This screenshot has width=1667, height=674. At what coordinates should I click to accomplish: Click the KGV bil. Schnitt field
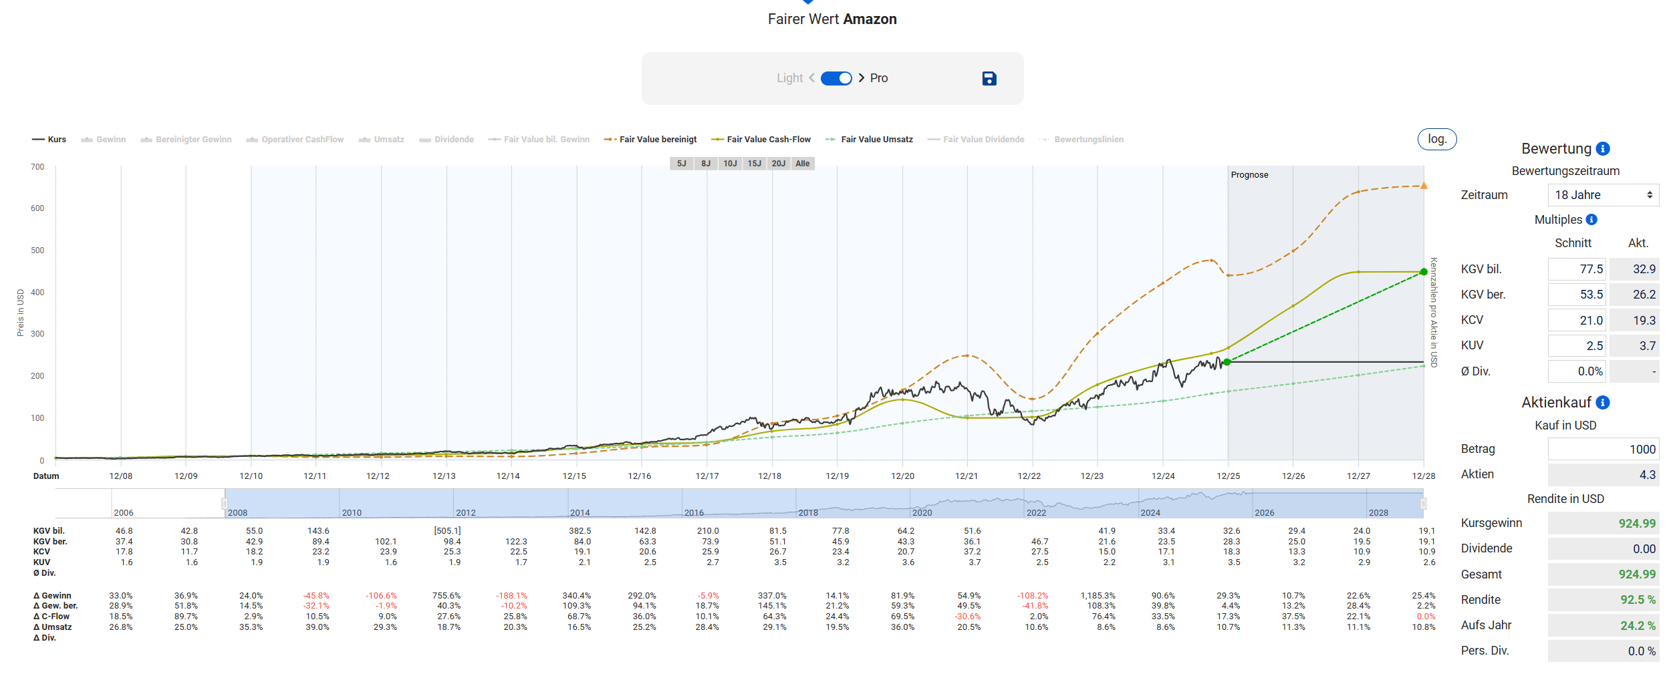1577,269
